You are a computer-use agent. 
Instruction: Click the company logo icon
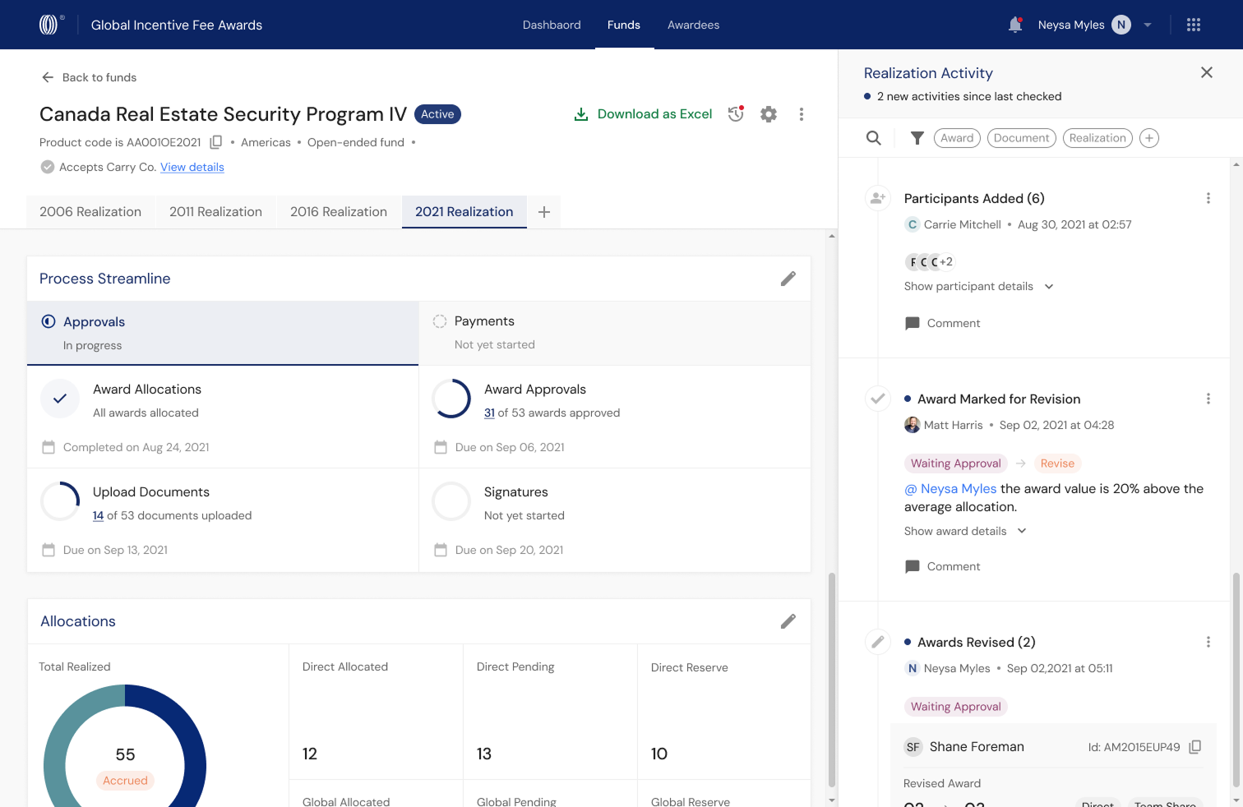[x=49, y=25]
